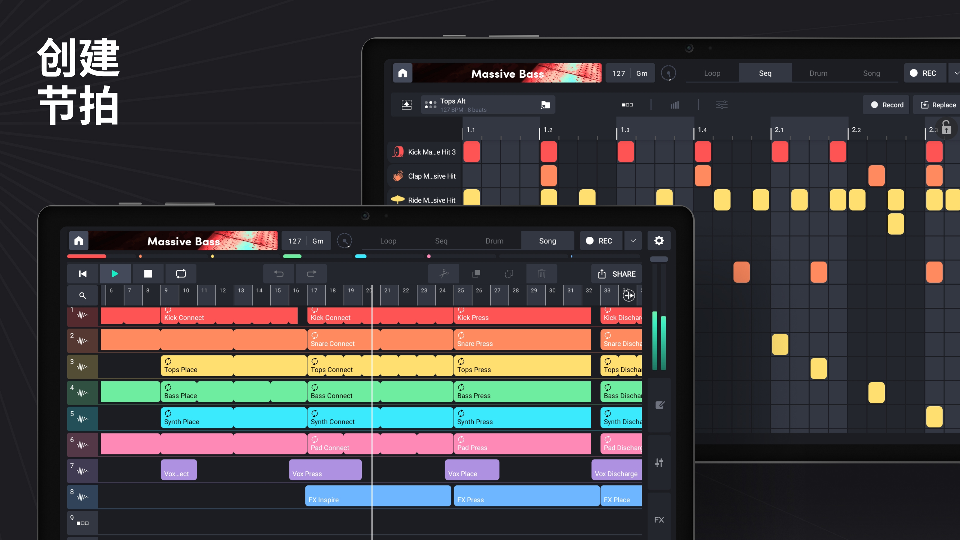
Task: Click the copy clip icon
Action: (509, 274)
